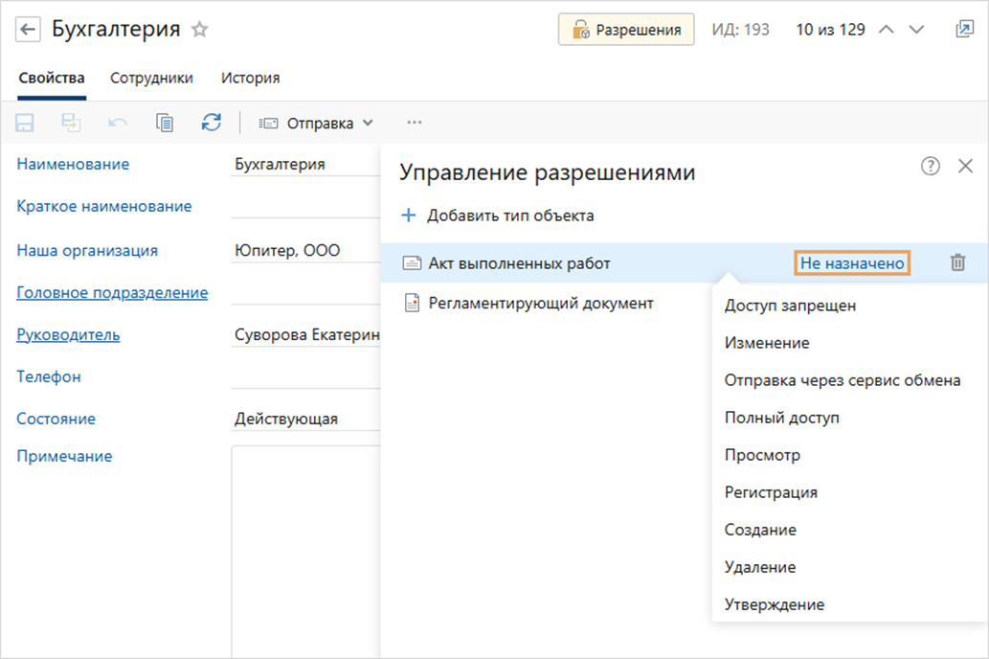Open the Отправка dropdown
This screenshot has width=989, height=659.
pyautogui.click(x=316, y=124)
